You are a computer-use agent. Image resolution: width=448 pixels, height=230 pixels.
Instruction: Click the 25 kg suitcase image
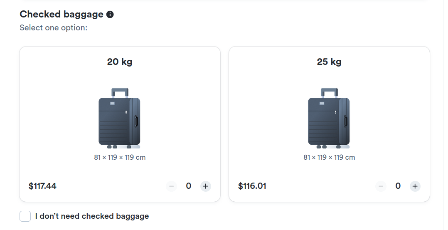point(329,119)
